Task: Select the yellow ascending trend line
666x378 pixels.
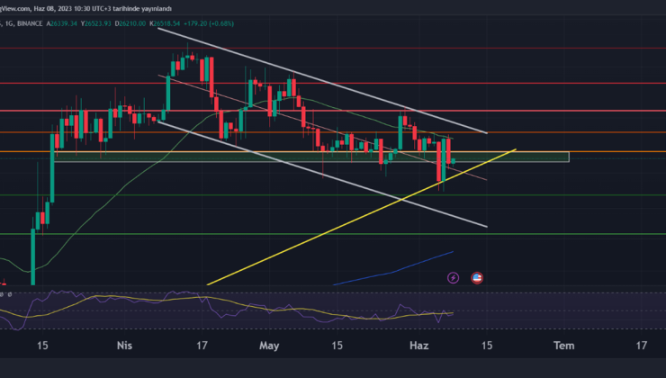Action: click(361, 217)
